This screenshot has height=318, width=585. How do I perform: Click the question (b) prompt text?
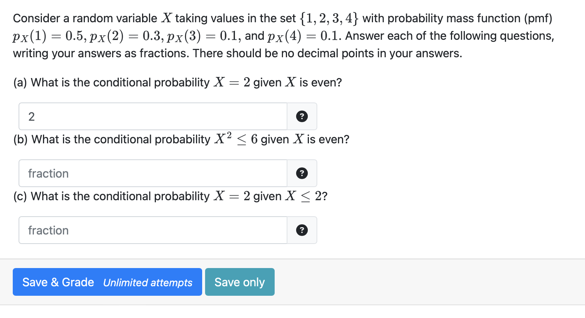pyautogui.click(x=181, y=139)
